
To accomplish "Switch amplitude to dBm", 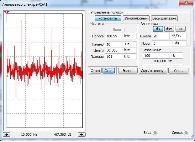I will pos(169,29).
